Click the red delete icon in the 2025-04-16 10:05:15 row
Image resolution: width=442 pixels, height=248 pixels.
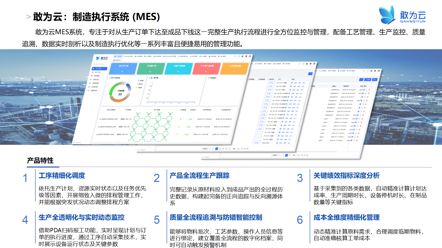pos(370,90)
